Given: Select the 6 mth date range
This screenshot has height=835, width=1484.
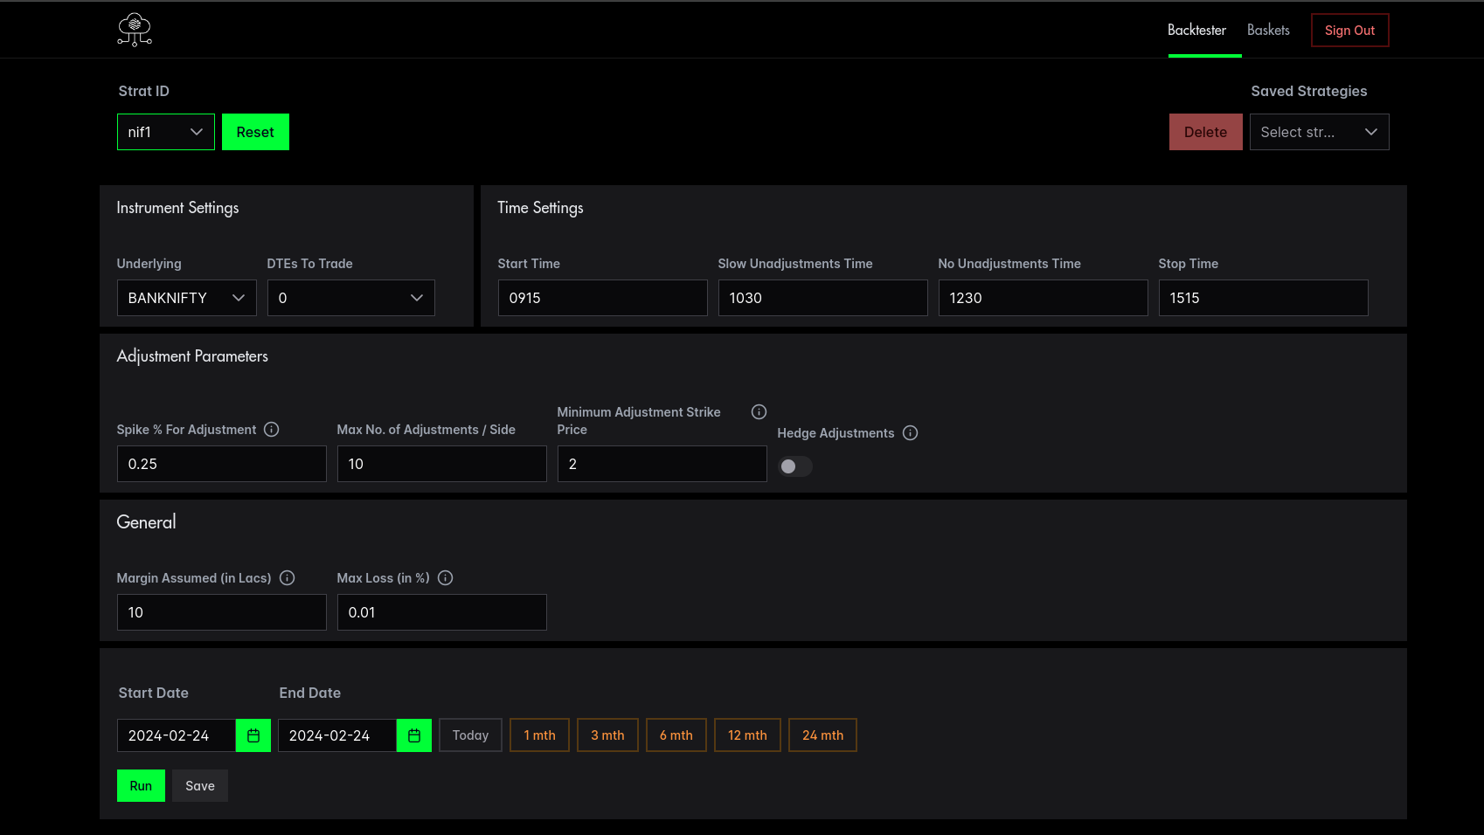Looking at the screenshot, I should (676, 735).
